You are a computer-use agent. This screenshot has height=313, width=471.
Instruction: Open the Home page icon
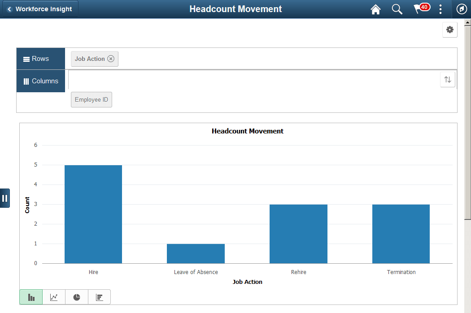375,9
